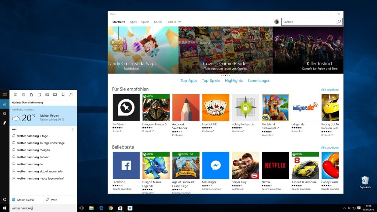The width and height of the screenshot is (377, 212).
Task: Filter search results by Folders
Action: [x=39, y=95]
